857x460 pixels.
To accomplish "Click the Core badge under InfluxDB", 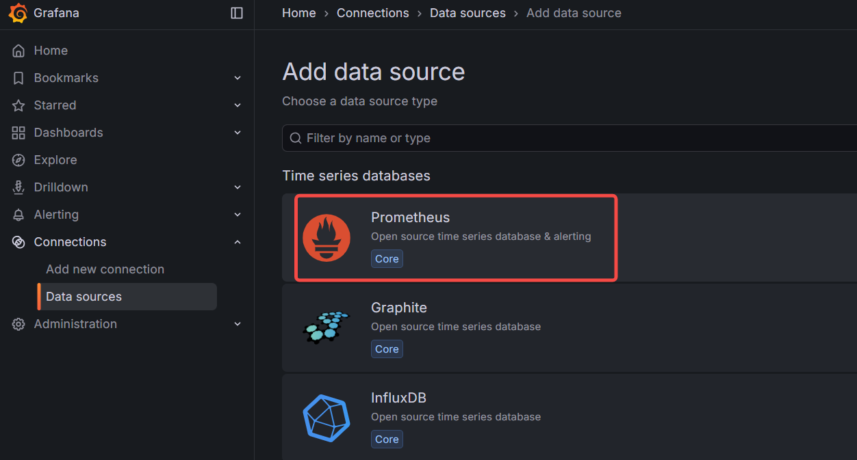I will pos(387,439).
